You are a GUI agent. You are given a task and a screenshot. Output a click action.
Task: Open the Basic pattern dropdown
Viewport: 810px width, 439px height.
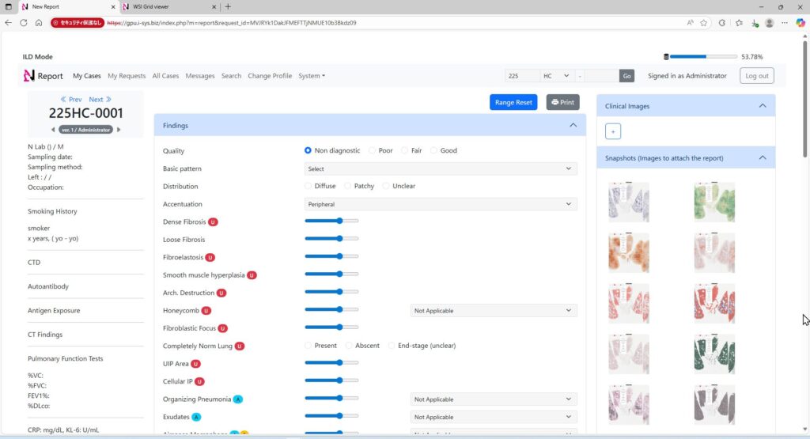click(x=441, y=168)
